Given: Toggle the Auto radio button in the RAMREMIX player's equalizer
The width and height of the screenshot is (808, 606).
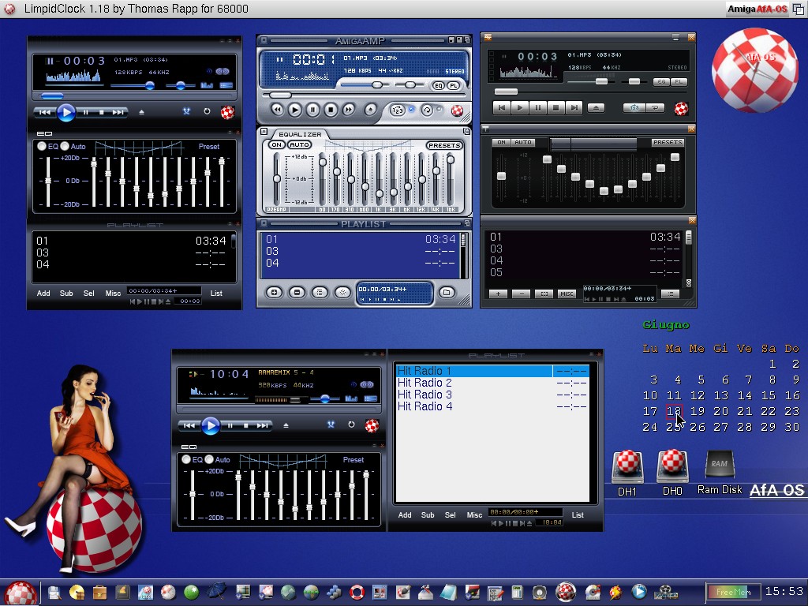Looking at the screenshot, I should [x=209, y=459].
